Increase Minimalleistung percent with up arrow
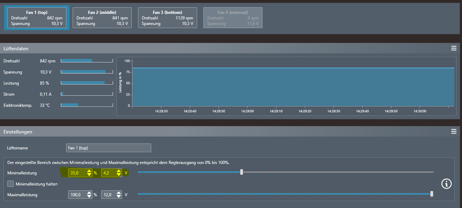 (x=89, y=171)
